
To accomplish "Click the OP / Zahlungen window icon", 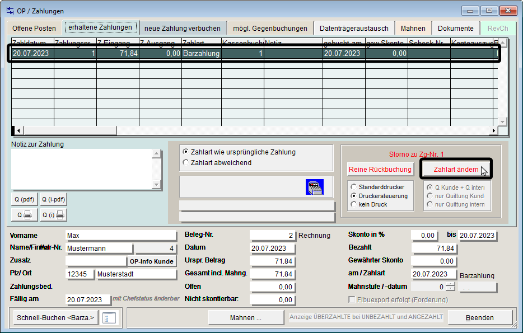I will (x=10, y=11).
